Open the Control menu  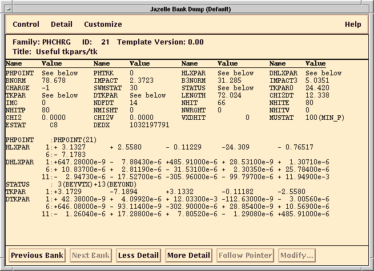click(x=26, y=25)
